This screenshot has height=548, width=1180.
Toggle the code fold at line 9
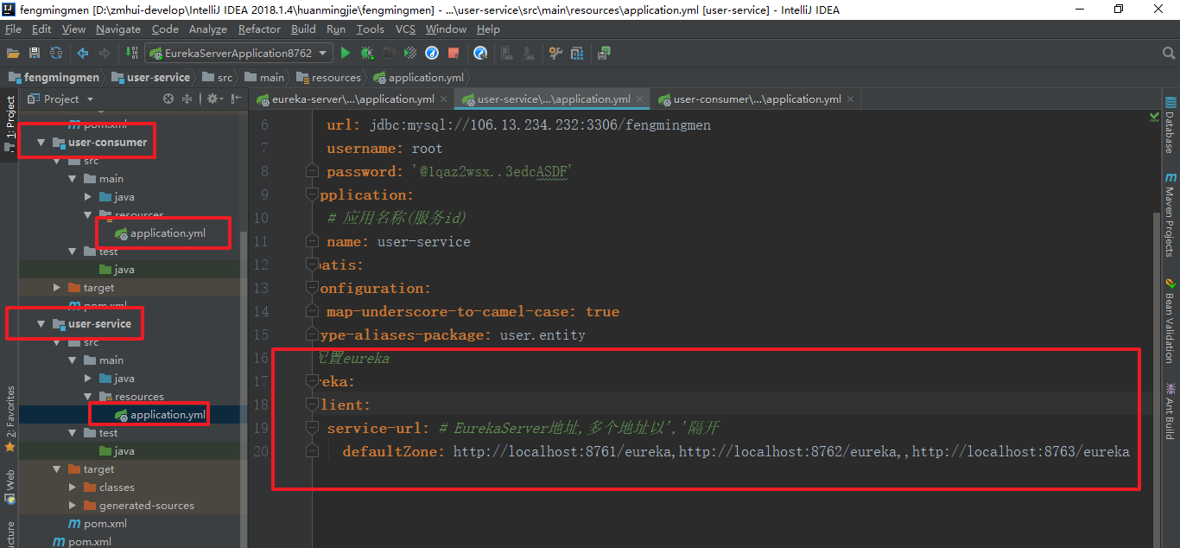(x=312, y=194)
